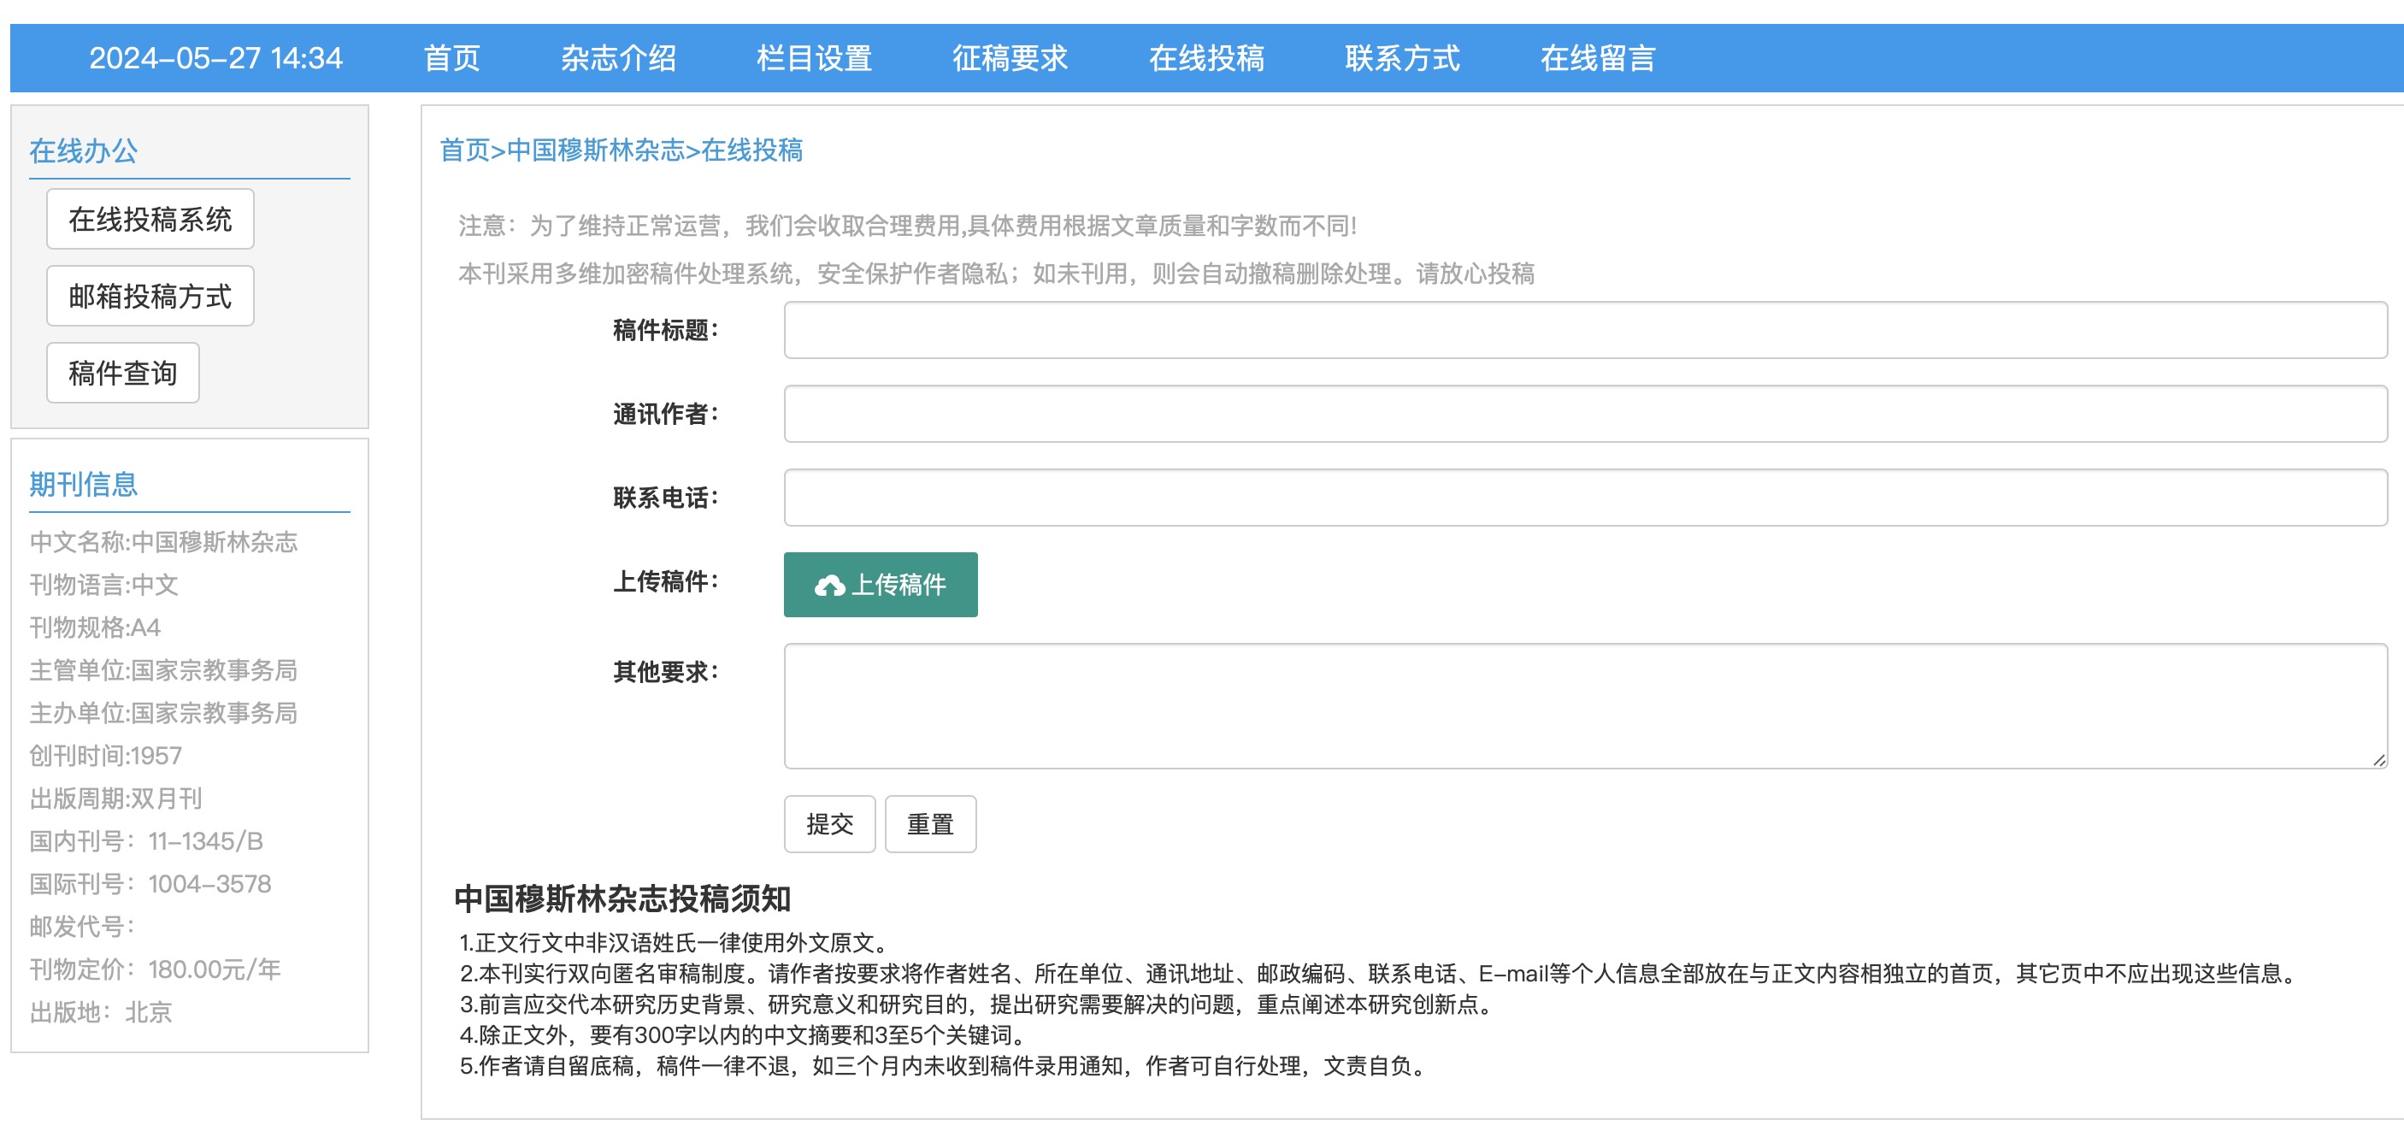Click rule 2 about 双向匿名审稿制度
Image resolution: width=2404 pixels, height=1137 pixels.
coord(1380,974)
